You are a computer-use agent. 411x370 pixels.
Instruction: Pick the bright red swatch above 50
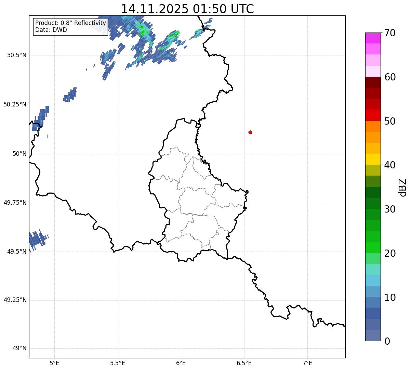pos(373,115)
